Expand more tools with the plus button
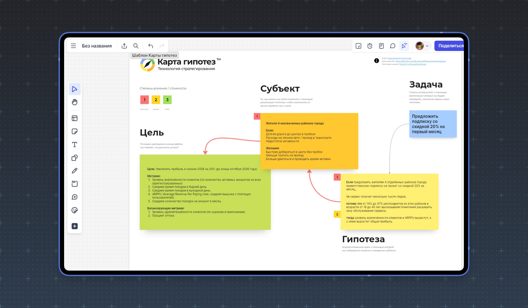The width and height of the screenshot is (528, 308). [x=74, y=226]
